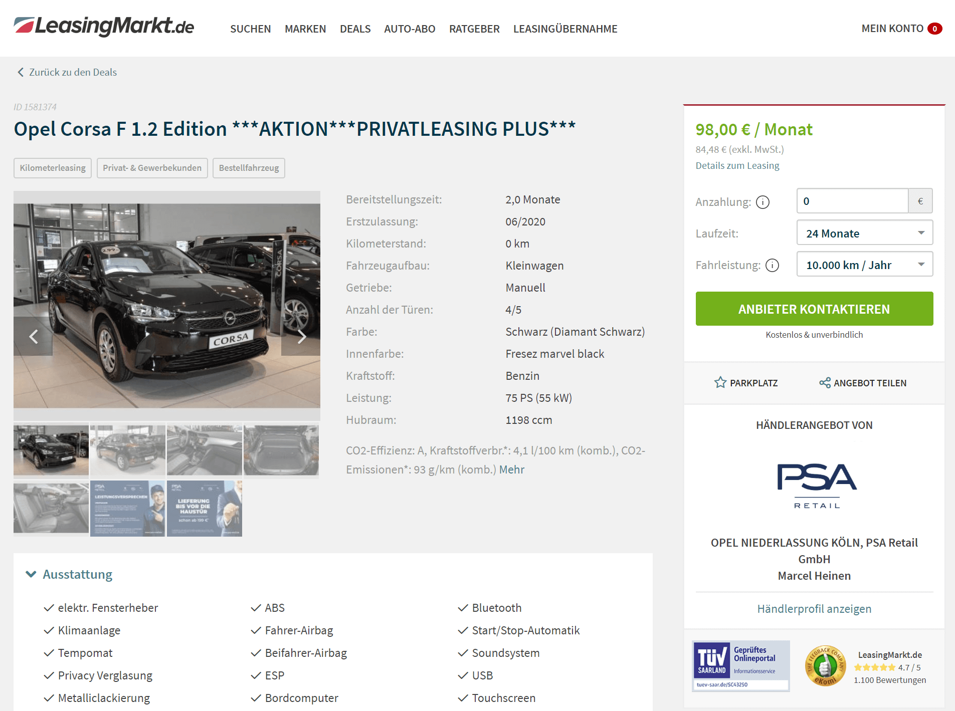The height and width of the screenshot is (711, 955).
Task: Open the Laufzeit 24 Monate dropdown
Action: (865, 233)
